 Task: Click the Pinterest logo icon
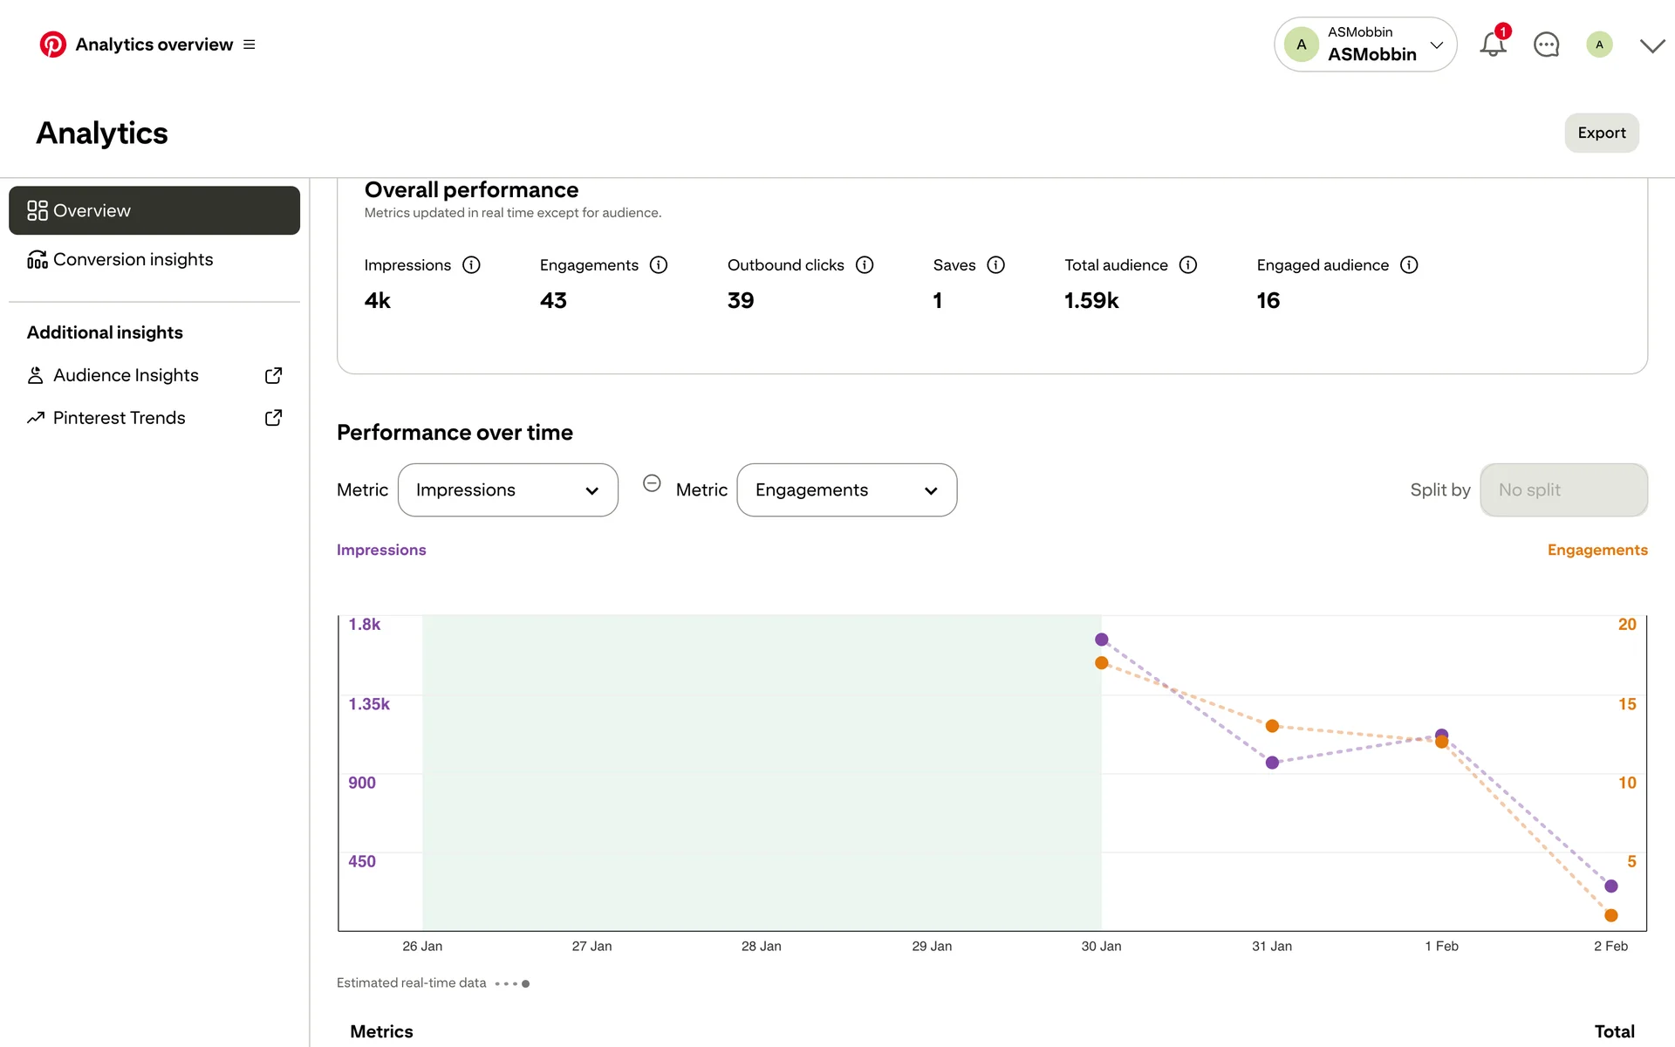[52, 44]
